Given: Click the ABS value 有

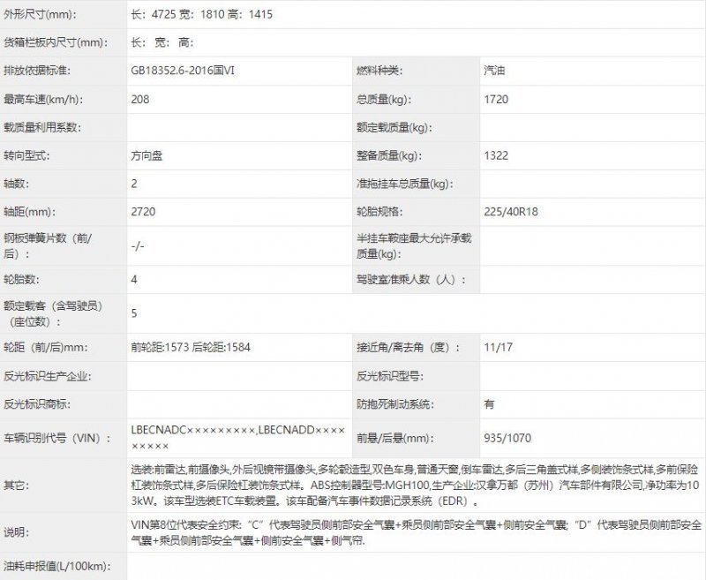Looking at the screenshot, I should [490, 403].
